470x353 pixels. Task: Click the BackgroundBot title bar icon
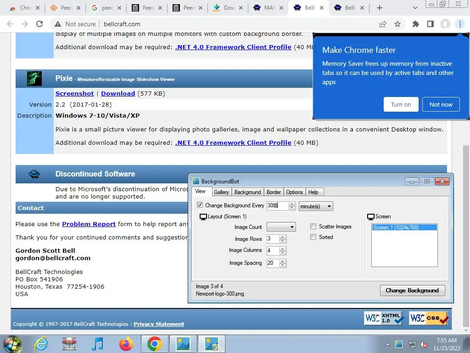click(x=196, y=181)
